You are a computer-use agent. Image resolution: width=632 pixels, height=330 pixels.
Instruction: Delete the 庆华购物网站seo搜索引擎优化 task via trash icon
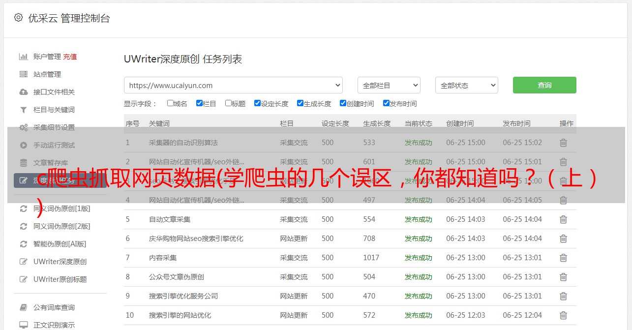[564, 239]
